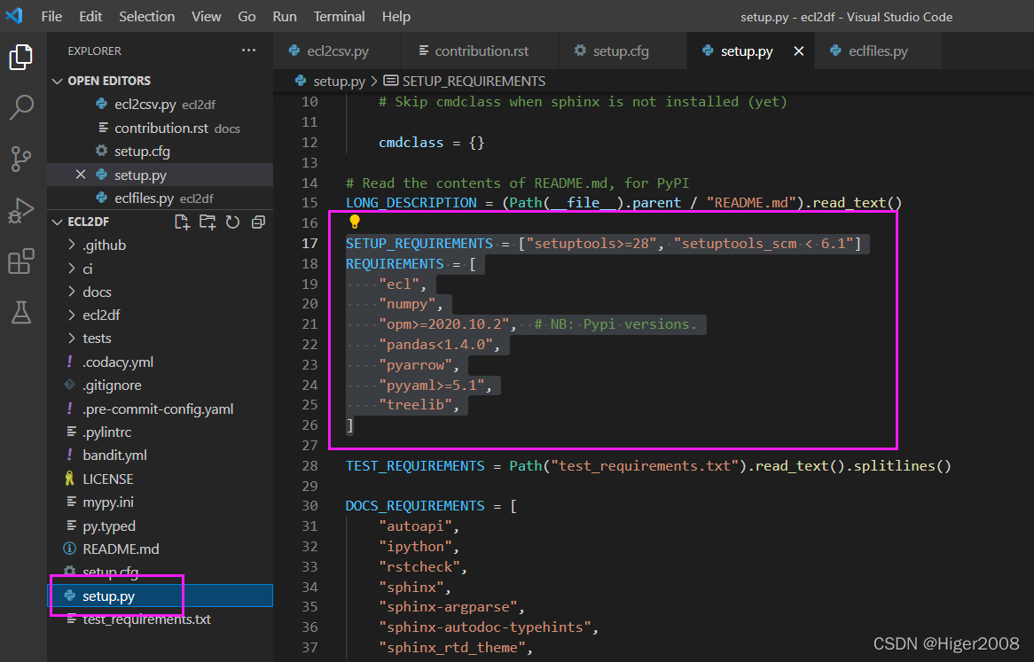Open Explorer more actions ellipsis
The width and height of the screenshot is (1034, 662).
(x=248, y=50)
